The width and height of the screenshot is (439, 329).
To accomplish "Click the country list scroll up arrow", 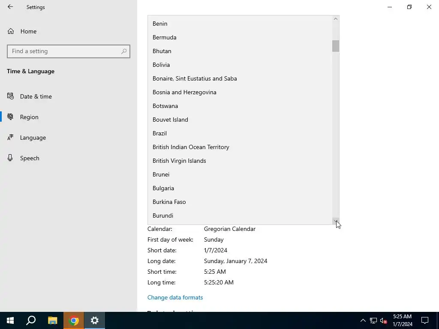I will [x=336, y=19].
